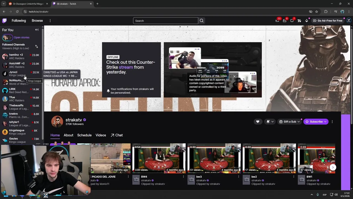
Task: Click into the Twitch search field
Action: point(165,21)
